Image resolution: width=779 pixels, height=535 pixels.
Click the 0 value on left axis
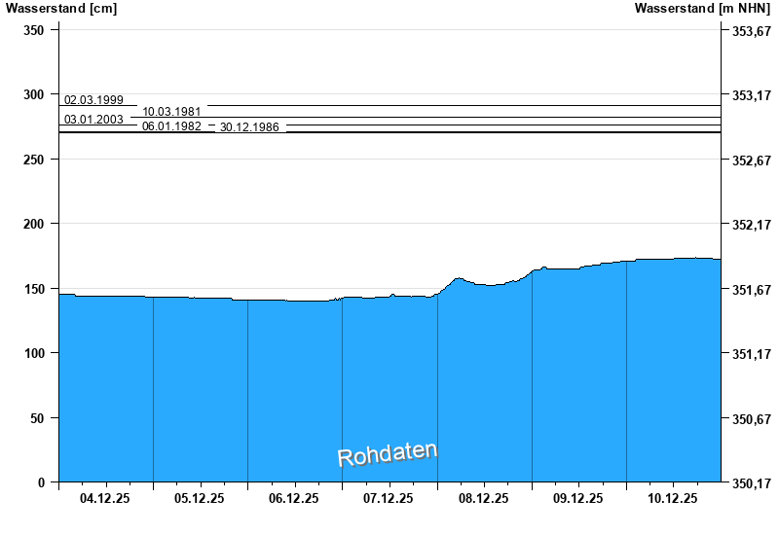[x=41, y=482]
